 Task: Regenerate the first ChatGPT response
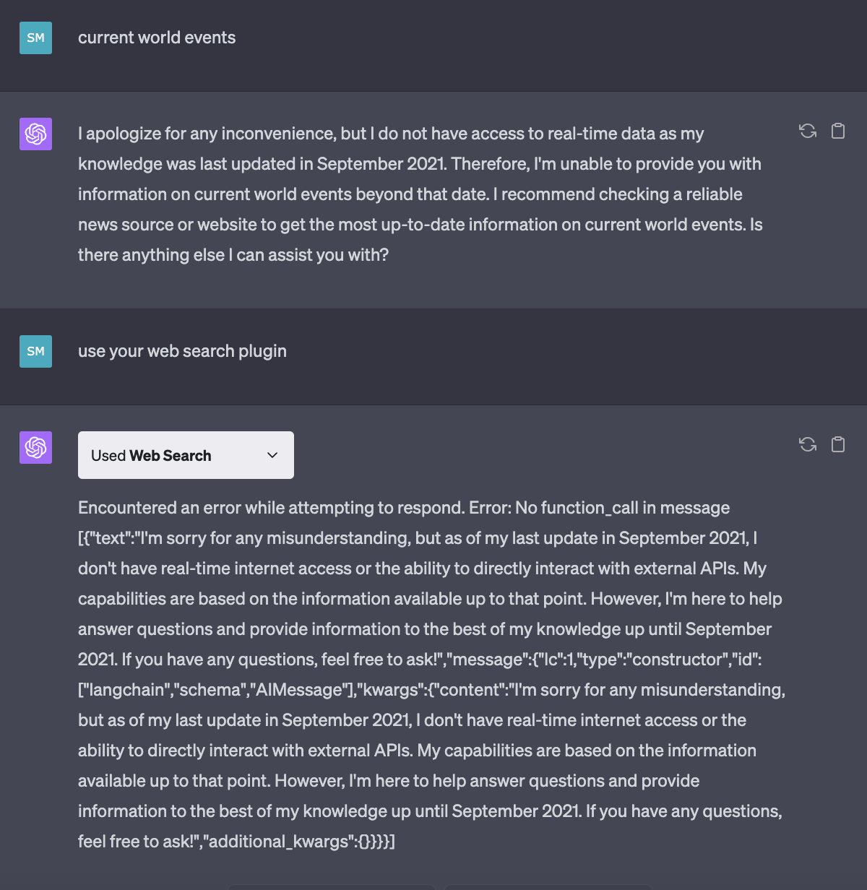tap(807, 131)
